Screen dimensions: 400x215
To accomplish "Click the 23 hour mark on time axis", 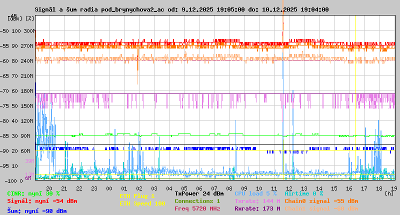I will [x=94, y=188].
